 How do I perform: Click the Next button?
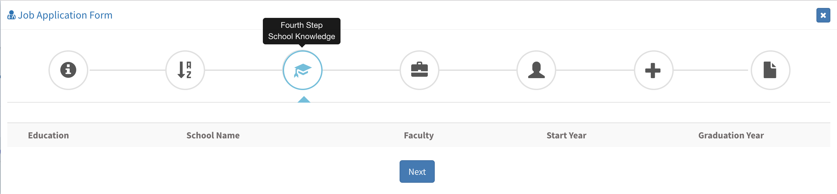click(x=417, y=171)
